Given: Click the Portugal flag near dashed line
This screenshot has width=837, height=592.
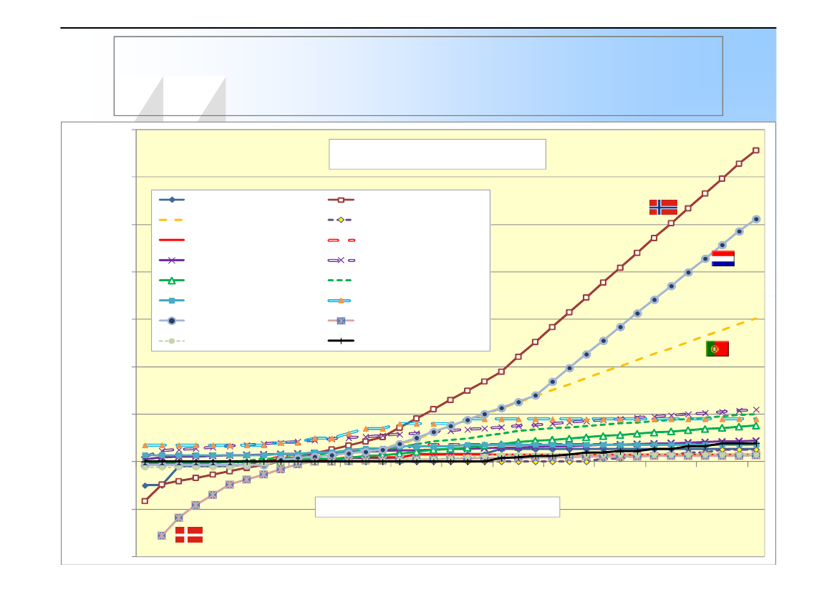Looking at the screenshot, I should point(717,349).
